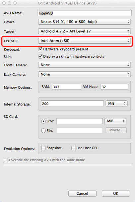Click the RAM value field
The height and width of the screenshot is (202, 135).
pyautogui.click(x=66, y=87)
